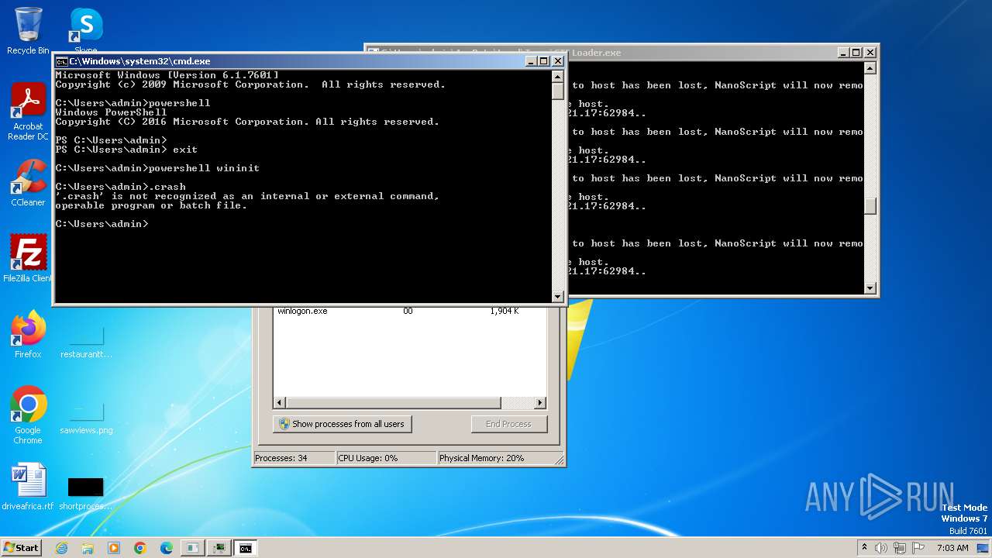Maximize the Loader.exe console window
This screenshot has height=558, width=992.
click(x=856, y=53)
